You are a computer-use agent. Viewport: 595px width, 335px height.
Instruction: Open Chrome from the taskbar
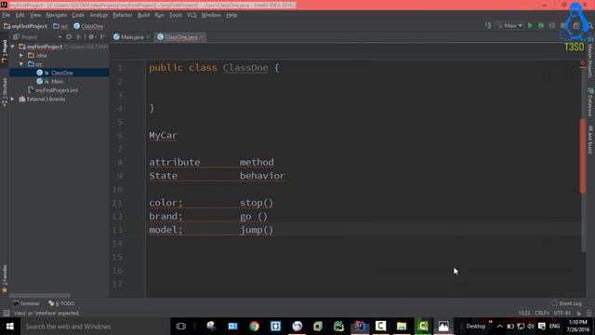[x=254, y=327]
